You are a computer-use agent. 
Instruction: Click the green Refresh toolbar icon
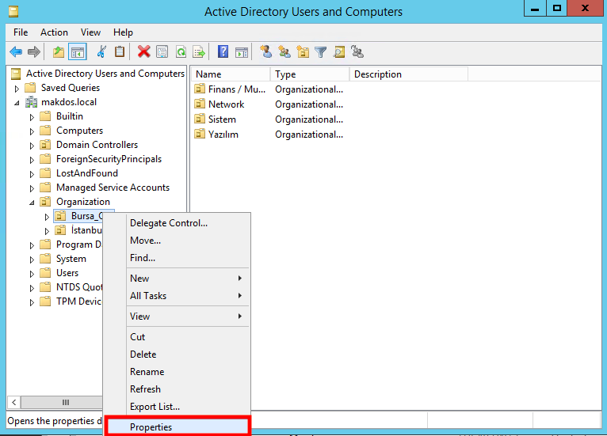tap(181, 51)
